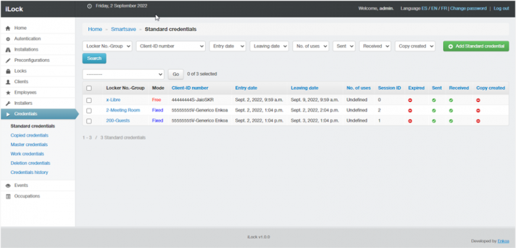Image resolution: width=516 pixels, height=248 pixels.
Task: Go to Smartsave breadcrumb link
Action: (123, 29)
